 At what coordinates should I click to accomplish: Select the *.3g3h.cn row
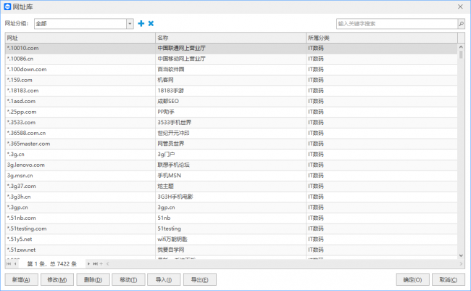231,197
